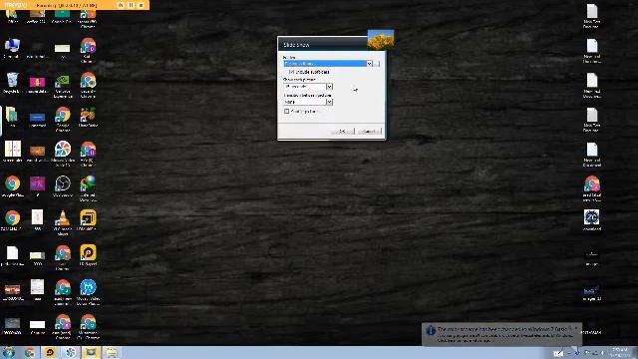
Task: Enable the Shuffle pictures checkbox
Action: click(286, 111)
